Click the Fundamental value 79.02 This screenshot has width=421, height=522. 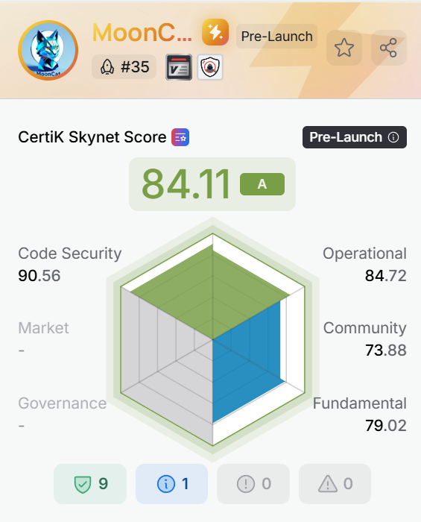click(x=386, y=426)
